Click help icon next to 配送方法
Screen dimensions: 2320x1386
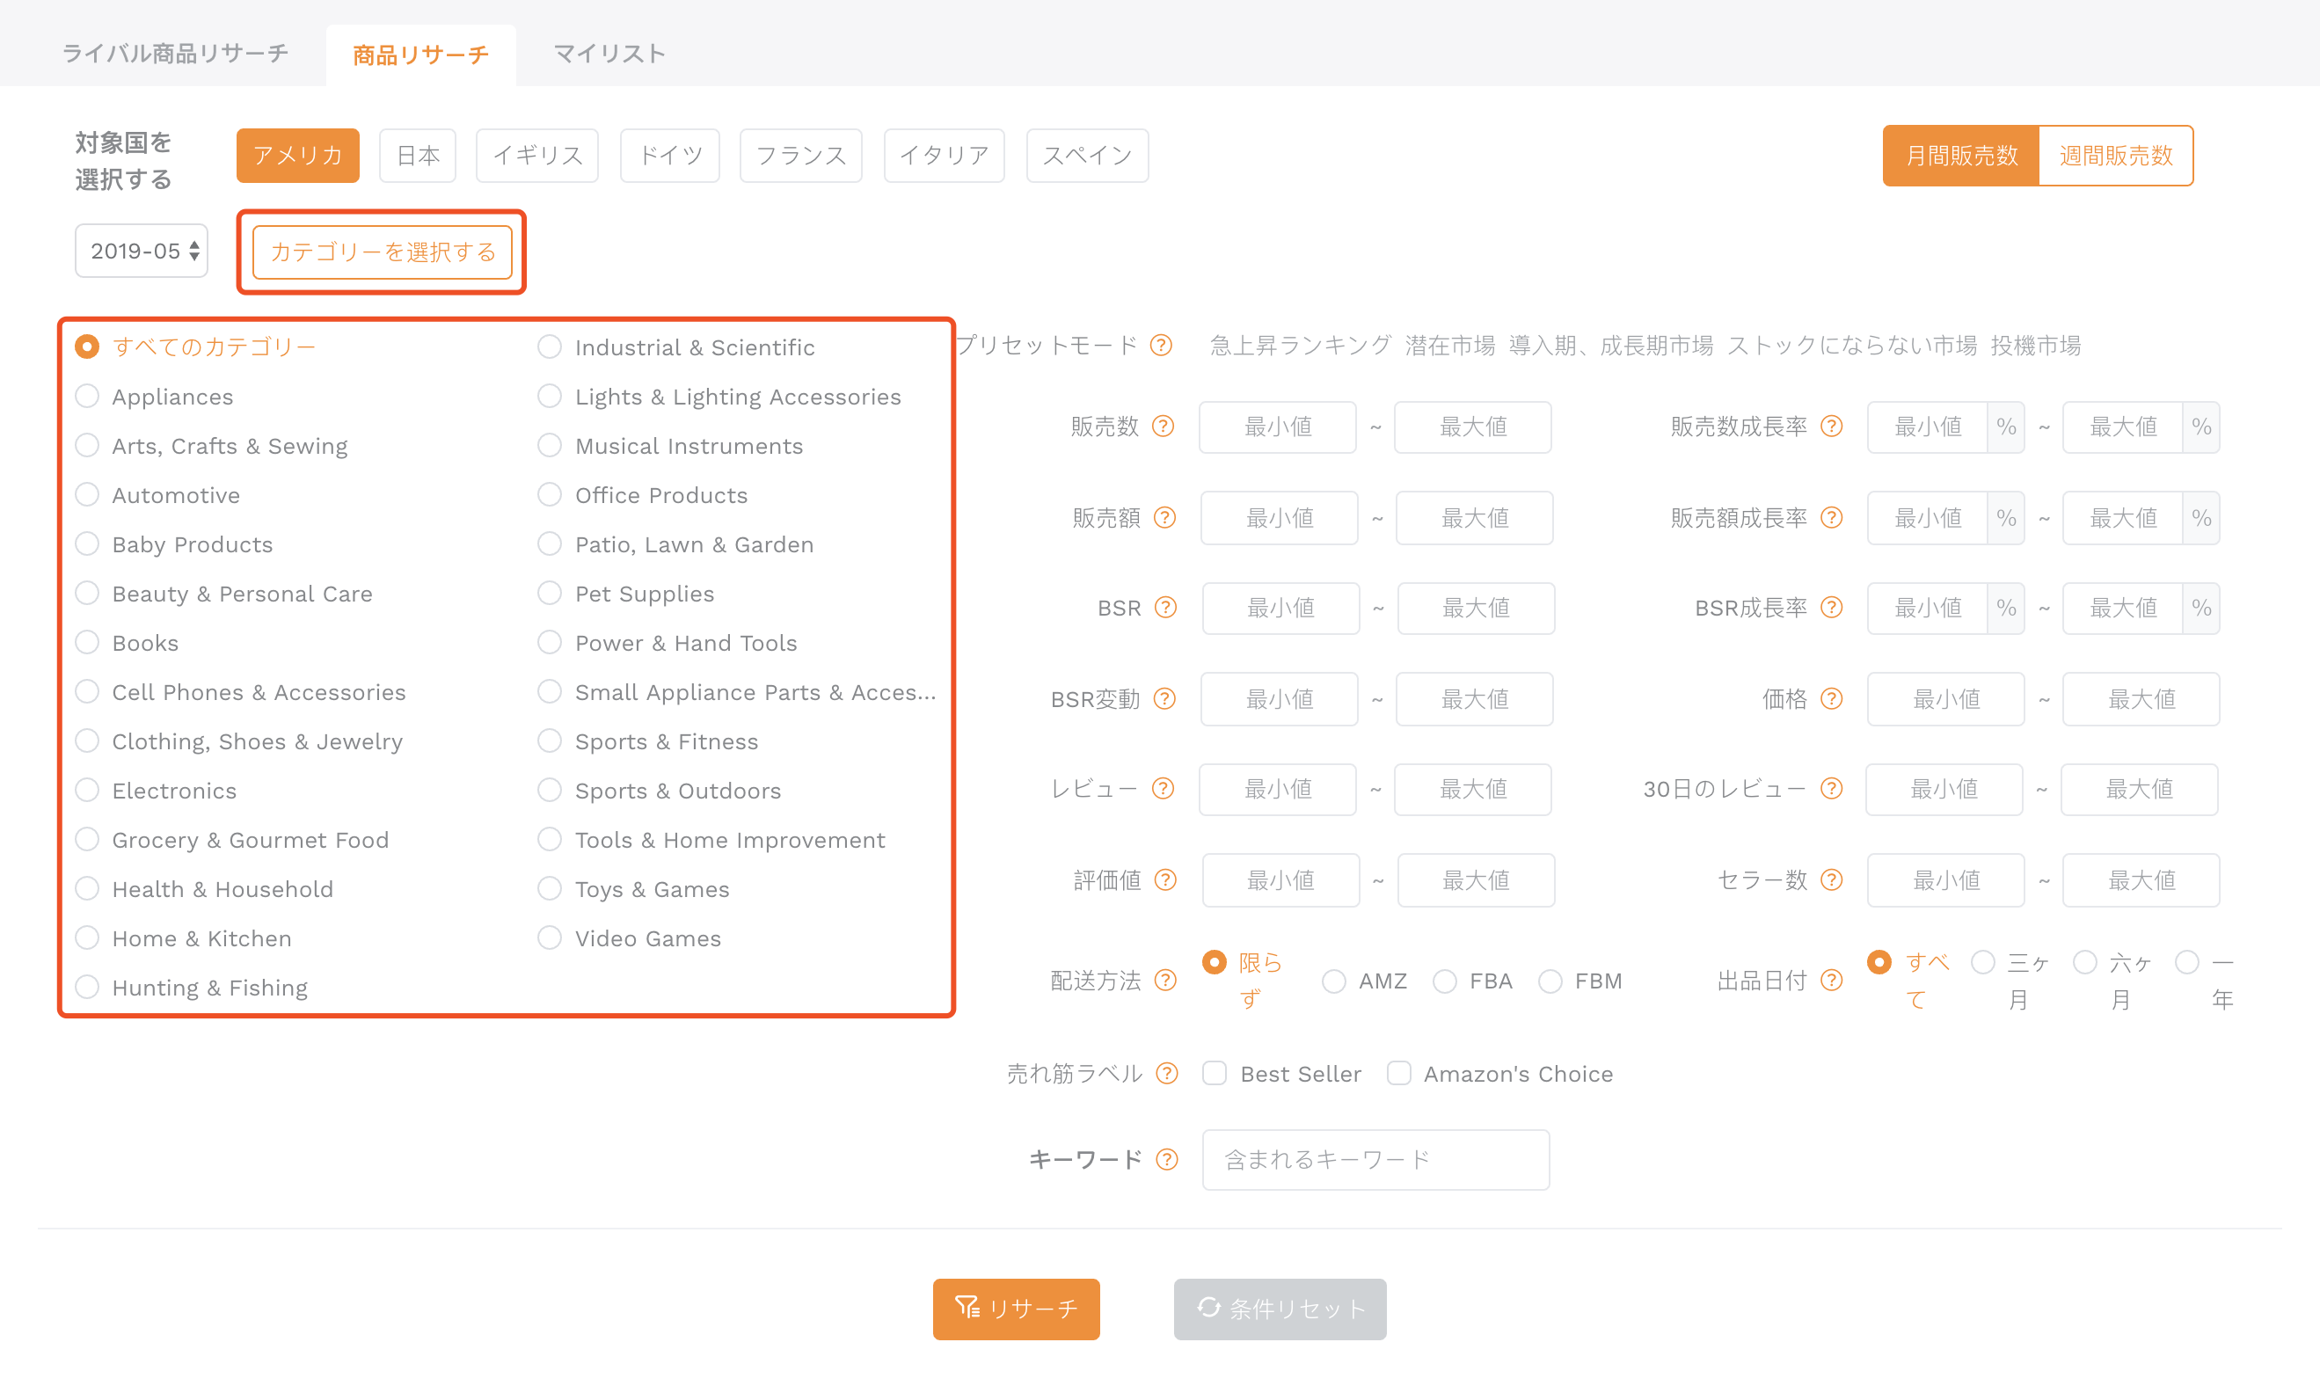pos(1165,980)
